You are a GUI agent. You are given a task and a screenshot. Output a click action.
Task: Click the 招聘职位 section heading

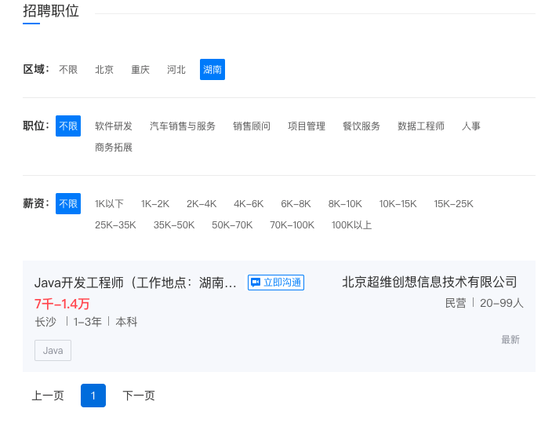tap(51, 10)
